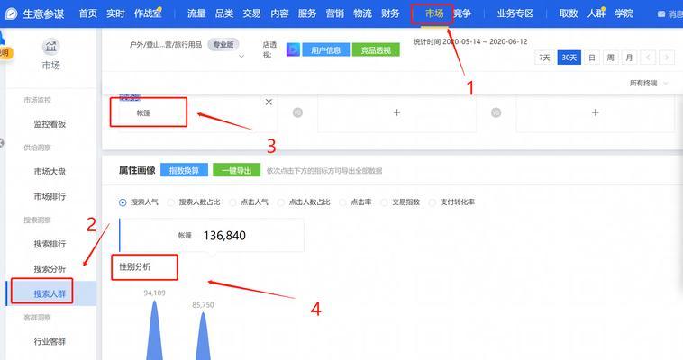Screen dimensions: 683x360
Task: Go to next date period arrow
Action: 667,58
